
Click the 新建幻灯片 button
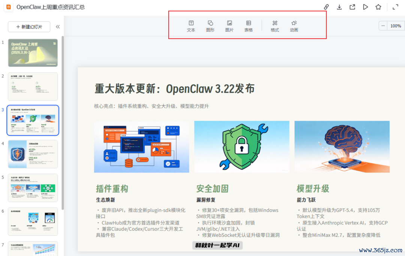pos(29,27)
